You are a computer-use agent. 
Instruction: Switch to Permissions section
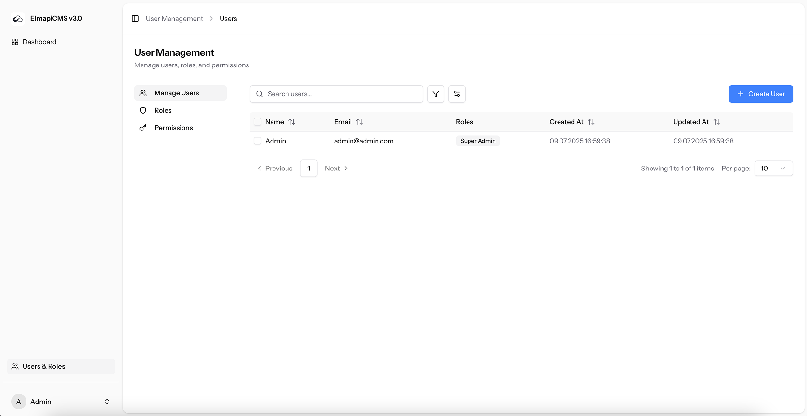click(173, 128)
